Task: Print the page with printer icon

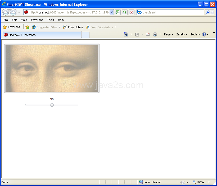Action: click(155, 34)
